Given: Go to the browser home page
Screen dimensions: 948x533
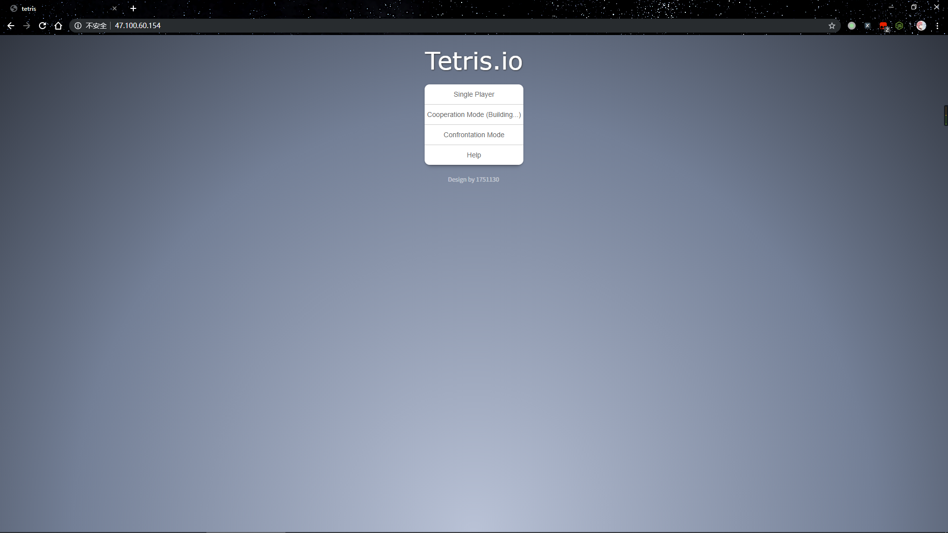Looking at the screenshot, I should [x=58, y=26].
